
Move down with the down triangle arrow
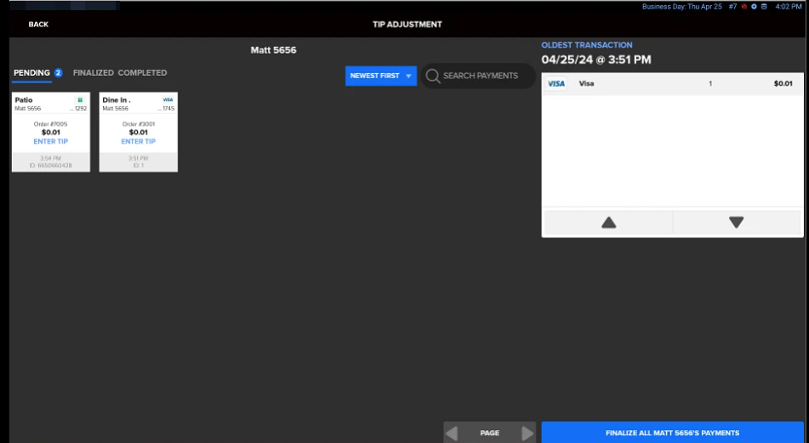(736, 223)
